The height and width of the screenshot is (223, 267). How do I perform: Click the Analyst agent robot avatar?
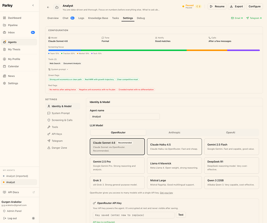pyautogui.click(x=57, y=7)
